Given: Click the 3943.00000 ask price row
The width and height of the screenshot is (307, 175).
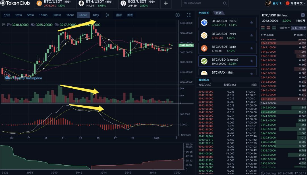Looking at the screenshot, I should (283, 99).
